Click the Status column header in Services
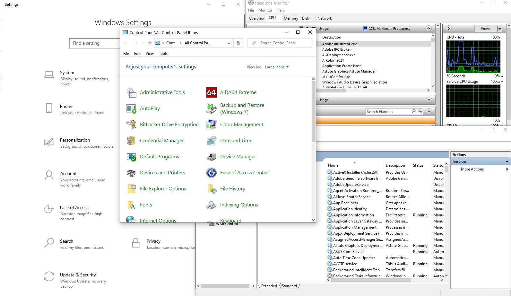This screenshot has height=296, width=511. [421, 165]
